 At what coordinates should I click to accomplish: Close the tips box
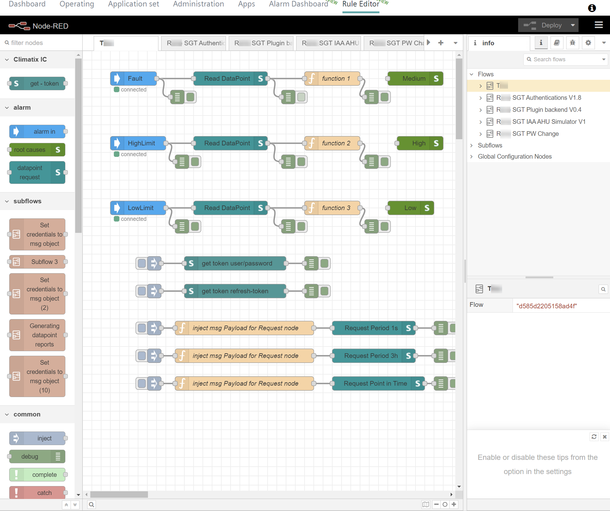coord(605,437)
